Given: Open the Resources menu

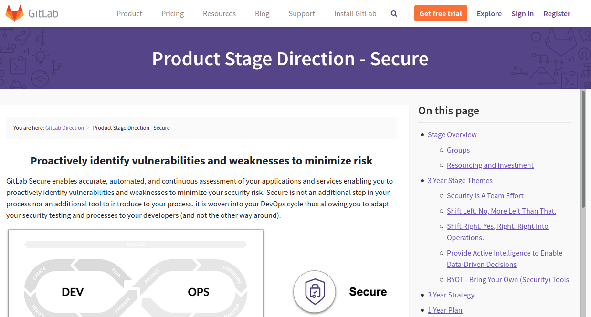Looking at the screenshot, I should point(219,14).
